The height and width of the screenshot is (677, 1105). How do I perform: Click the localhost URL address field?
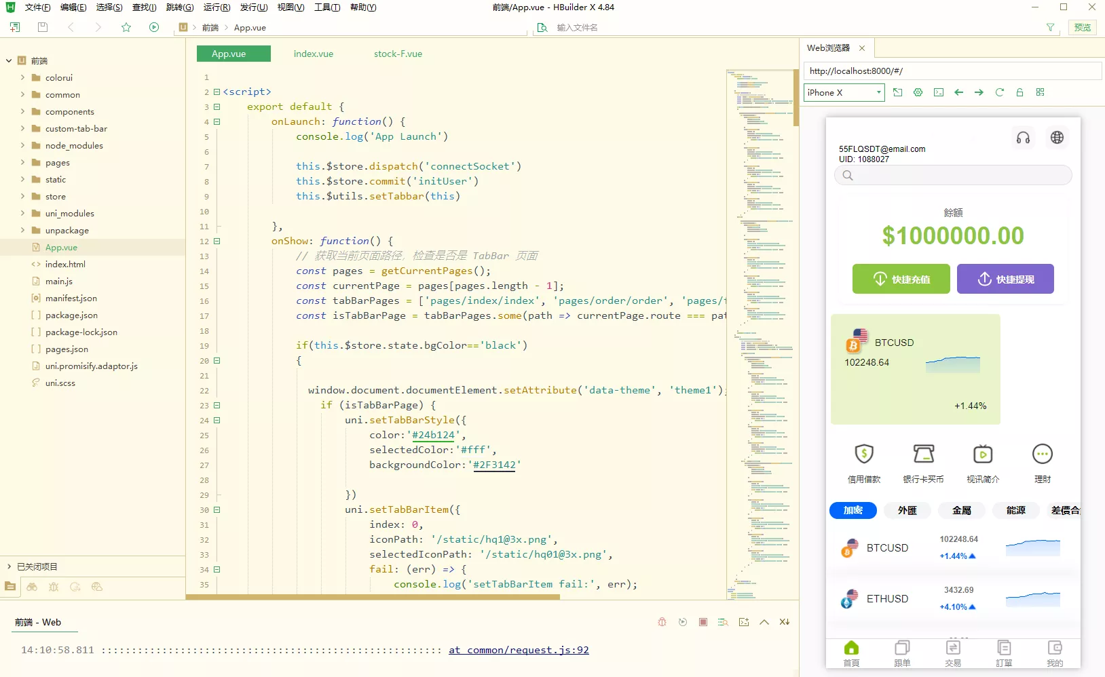[x=950, y=71]
